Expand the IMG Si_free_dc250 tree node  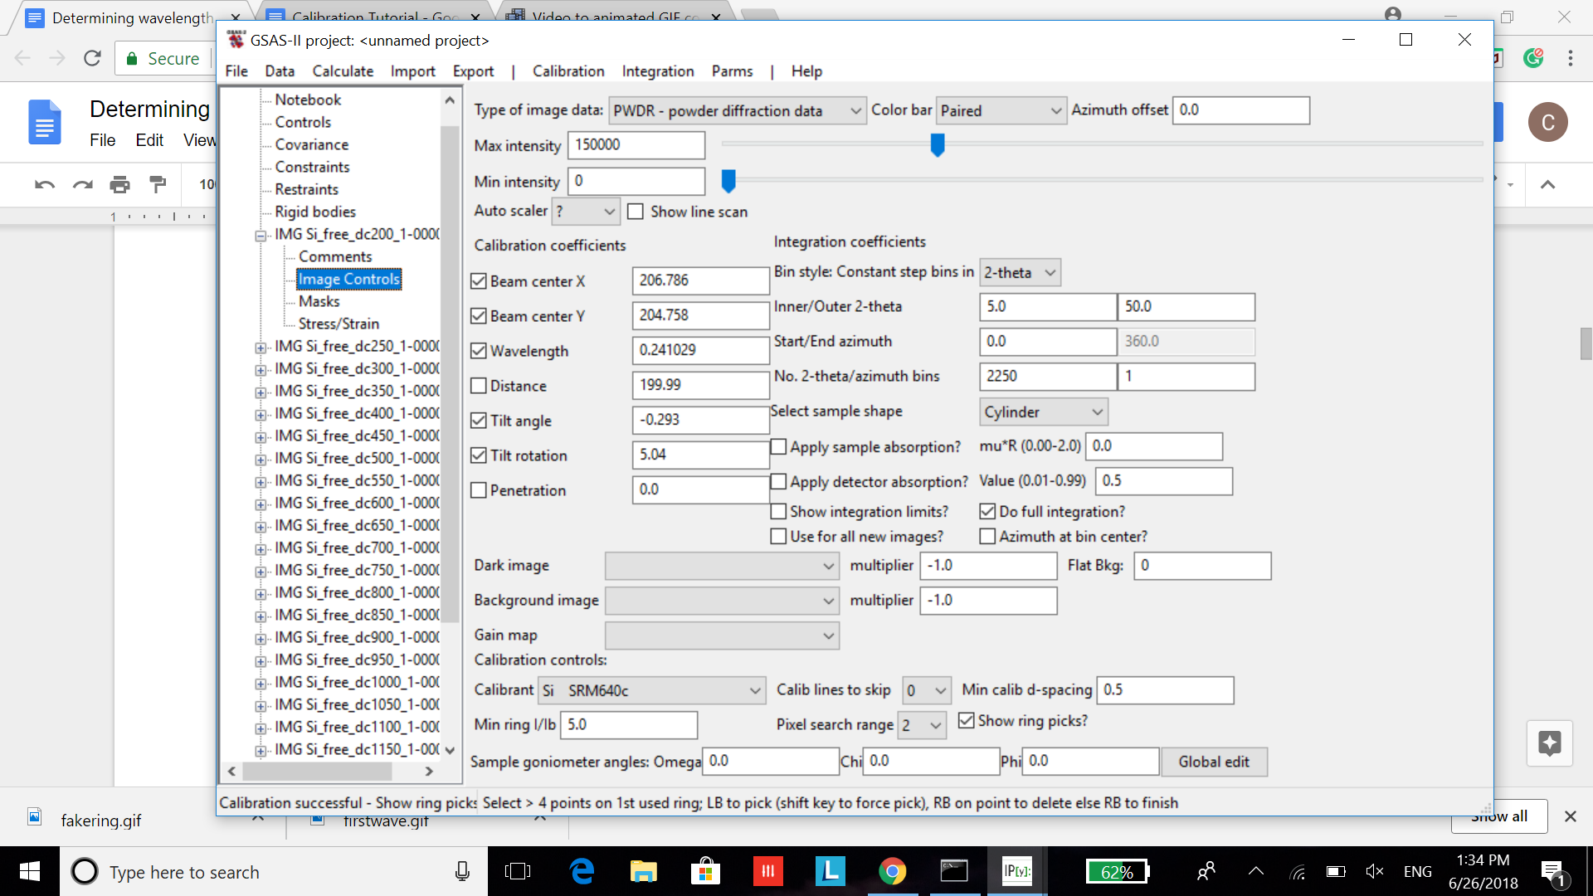(x=261, y=347)
